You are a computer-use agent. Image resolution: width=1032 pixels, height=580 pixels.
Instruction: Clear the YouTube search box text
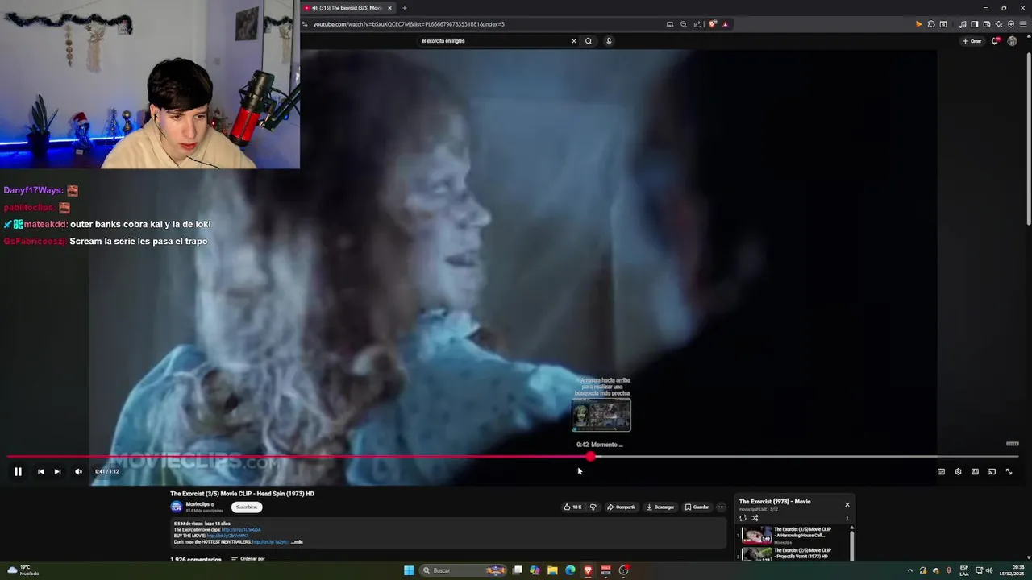click(x=574, y=41)
